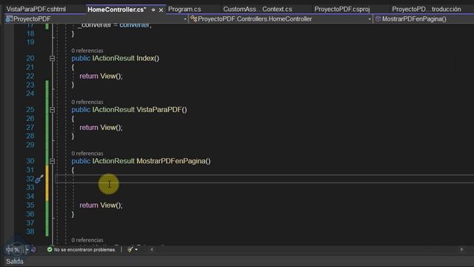
Task: Click line number 30 in the margin
Action: tap(30, 161)
